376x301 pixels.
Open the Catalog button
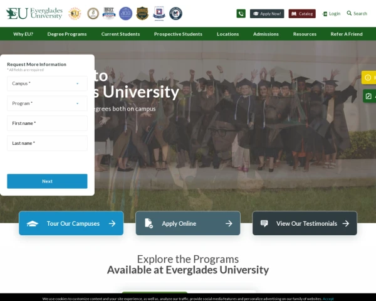[302, 14]
